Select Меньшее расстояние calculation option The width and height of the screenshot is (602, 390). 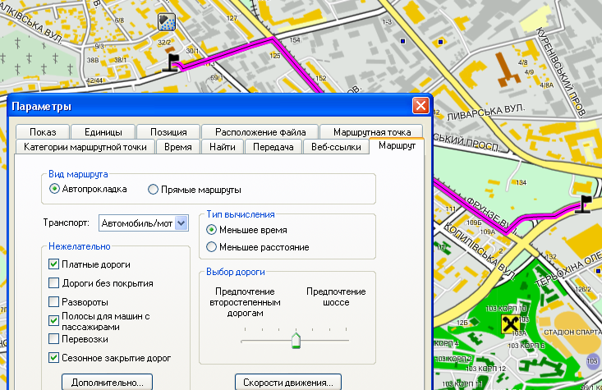[x=212, y=246]
